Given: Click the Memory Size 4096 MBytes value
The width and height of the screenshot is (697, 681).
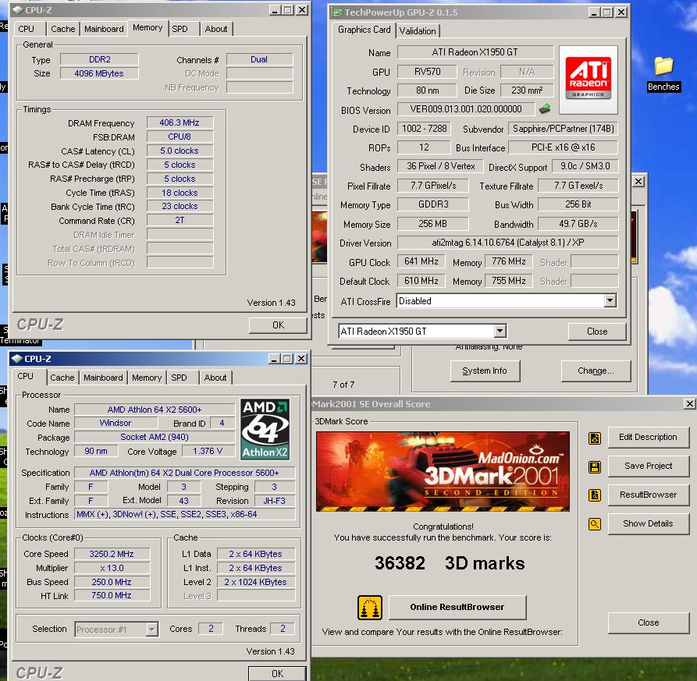Looking at the screenshot, I should tap(99, 73).
